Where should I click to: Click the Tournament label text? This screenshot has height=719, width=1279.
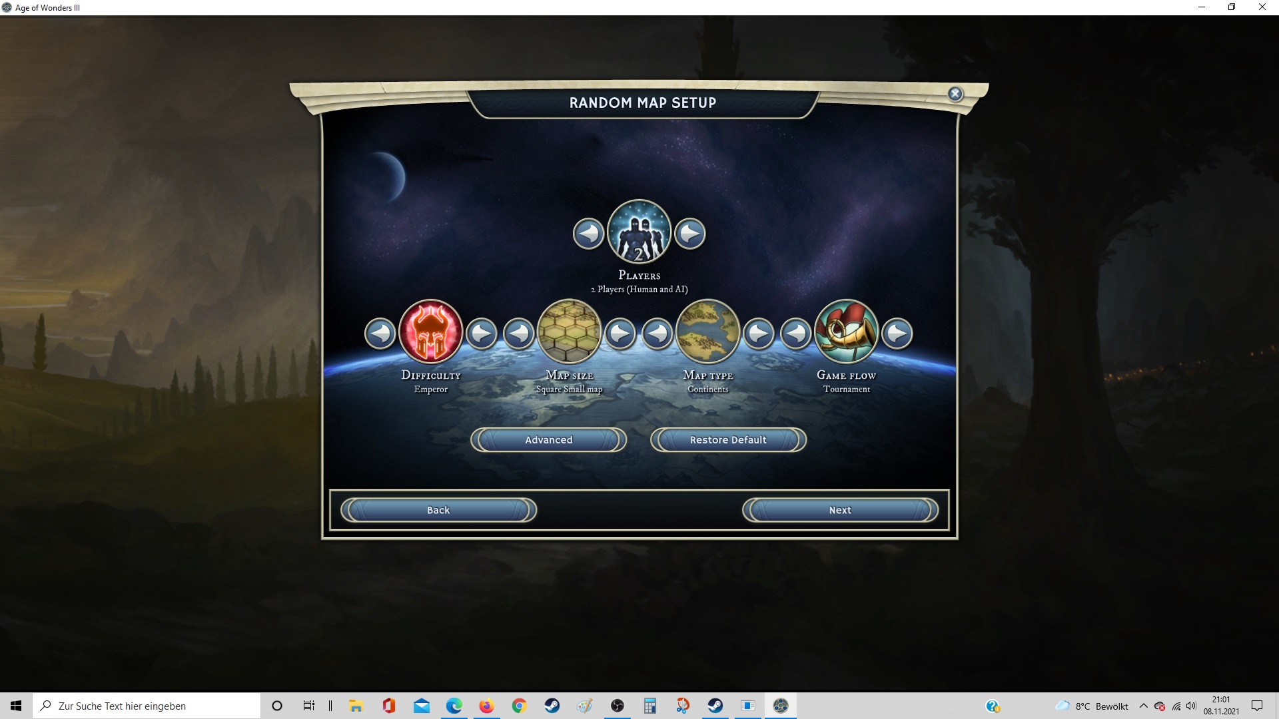tap(847, 389)
